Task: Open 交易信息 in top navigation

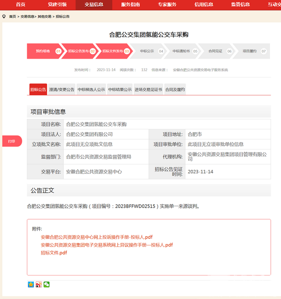Action: pyautogui.click(x=94, y=5)
